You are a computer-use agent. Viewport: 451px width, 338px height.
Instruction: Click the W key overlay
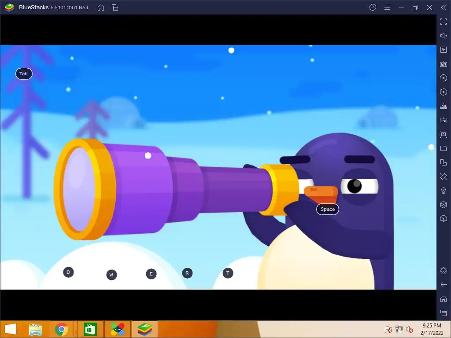point(111,275)
